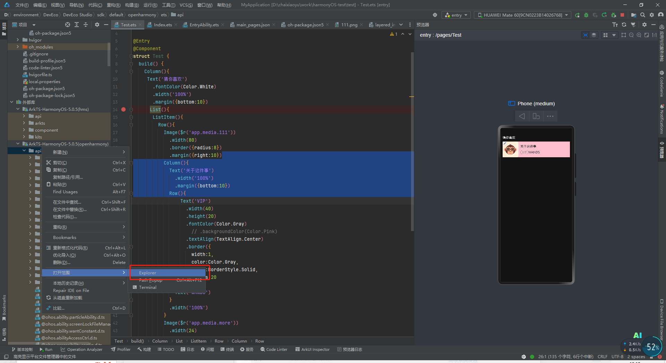Image resolution: width=666 pixels, height=363 pixels.
Task: Toggle inspector eye mode in previewer
Action: pyautogui.click(x=586, y=35)
